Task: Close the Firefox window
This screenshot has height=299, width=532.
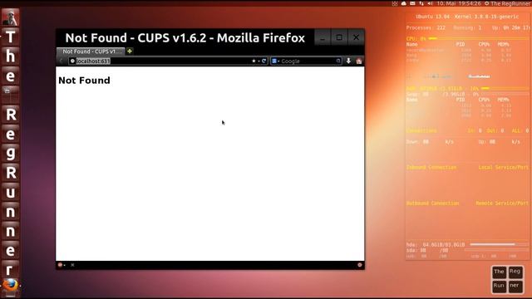Action: [x=356, y=37]
